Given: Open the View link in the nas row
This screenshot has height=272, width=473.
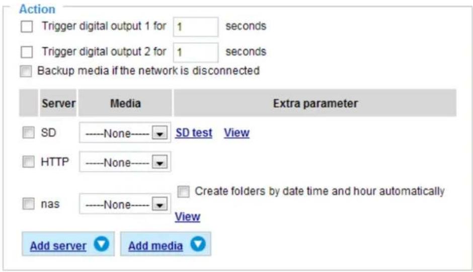Looking at the screenshot, I should [187, 217].
